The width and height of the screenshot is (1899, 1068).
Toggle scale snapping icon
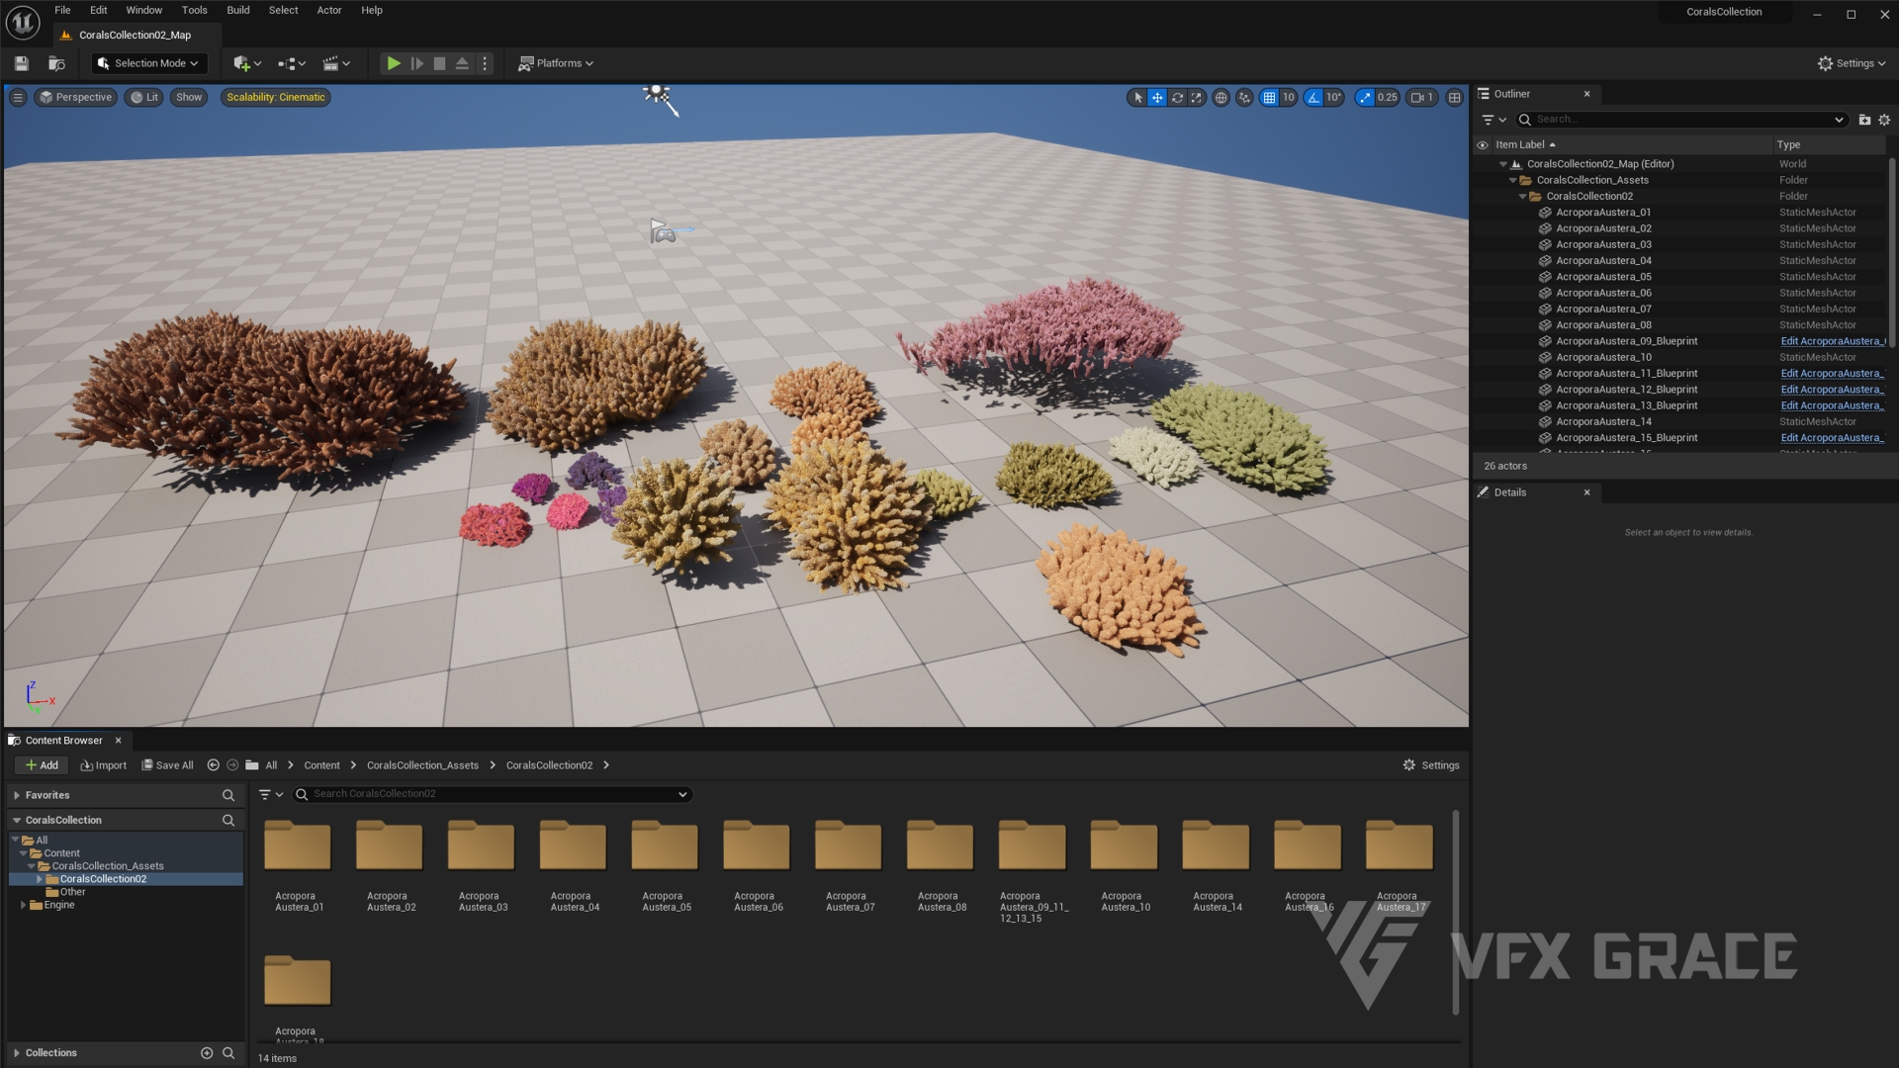click(1366, 97)
